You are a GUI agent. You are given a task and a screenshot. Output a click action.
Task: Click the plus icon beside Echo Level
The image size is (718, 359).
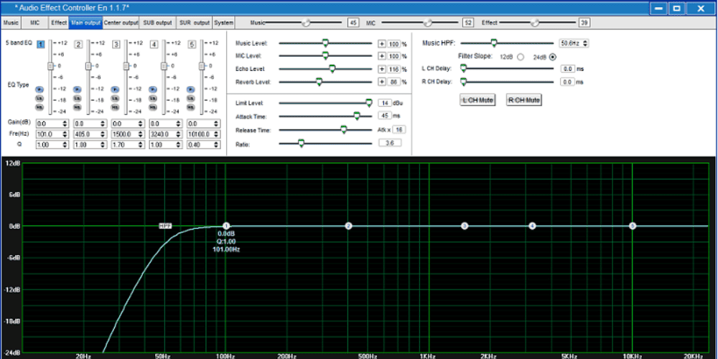tap(381, 70)
